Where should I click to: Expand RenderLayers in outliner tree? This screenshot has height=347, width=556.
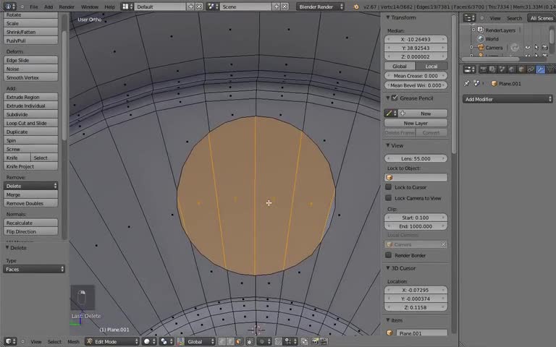point(473,30)
